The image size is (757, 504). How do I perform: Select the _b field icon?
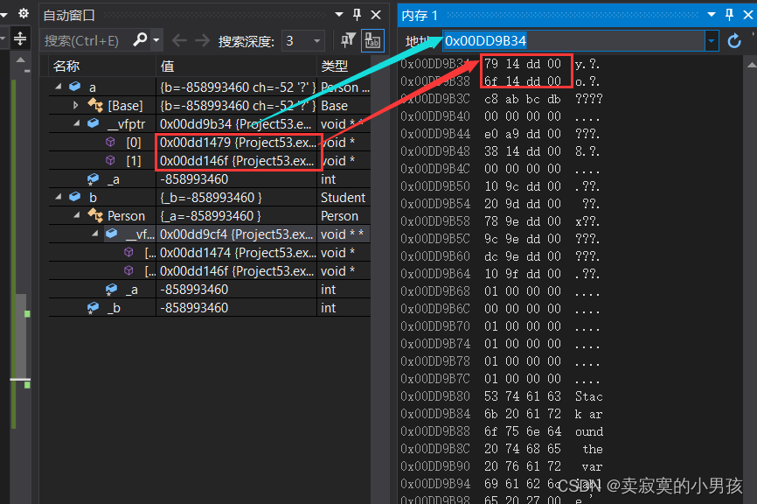click(93, 308)
